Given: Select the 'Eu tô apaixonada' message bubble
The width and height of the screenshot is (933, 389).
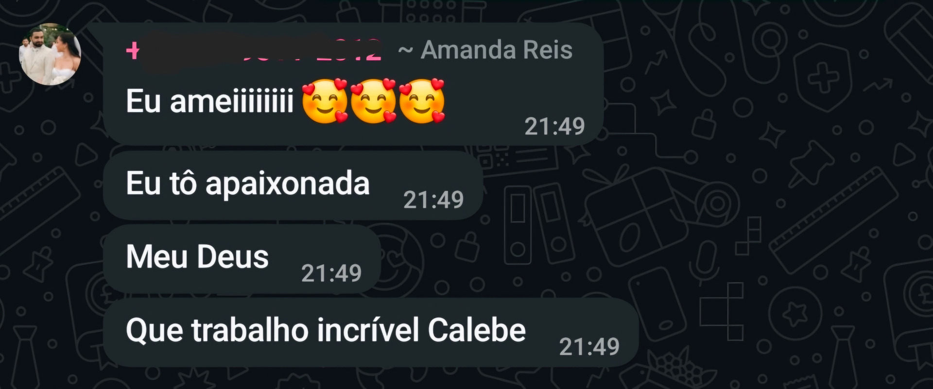Looking at the screenshot, I should click(293, 185).
